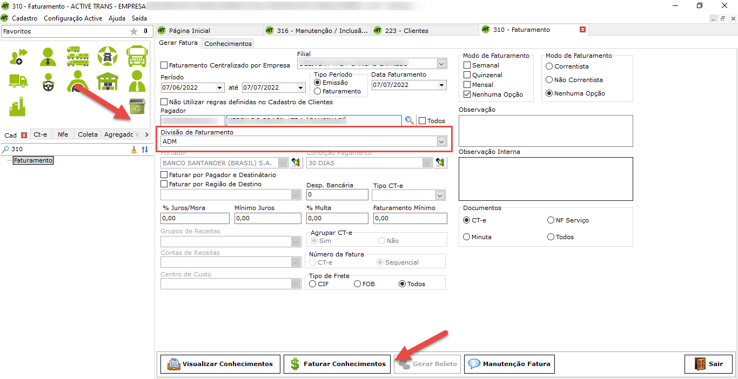This screenshot has height=379, width=738.
Task: Open the Tipo CT-e dropdown
Action: (440, 195)
